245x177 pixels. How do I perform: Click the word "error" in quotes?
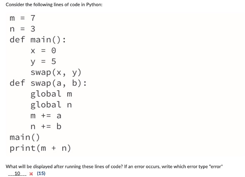[216, 167]
